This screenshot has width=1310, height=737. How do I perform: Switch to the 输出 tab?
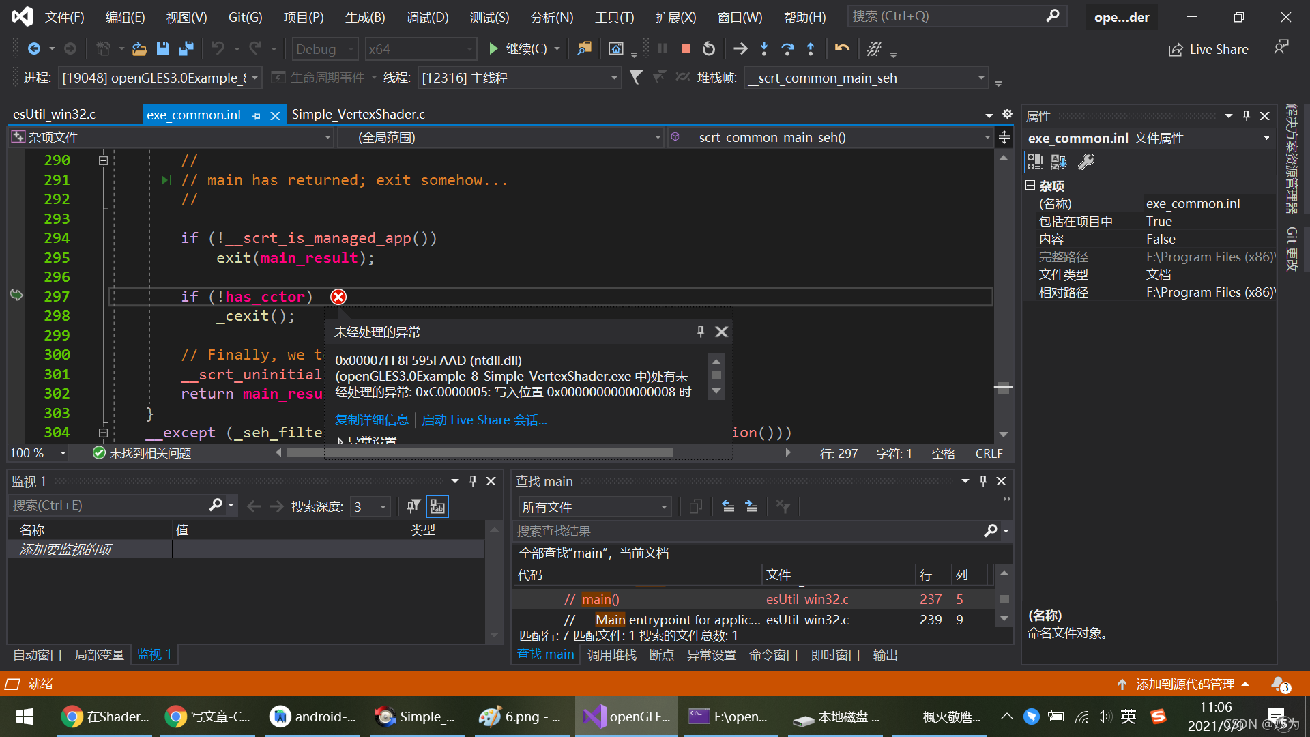(886, 654)
